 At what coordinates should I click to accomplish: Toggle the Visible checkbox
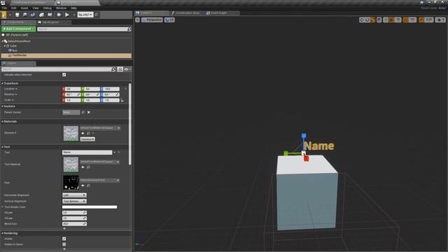64,239
